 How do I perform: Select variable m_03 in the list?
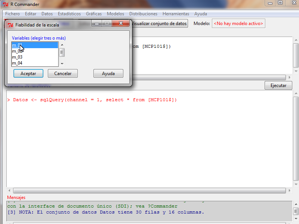click(x=17, y=57)
